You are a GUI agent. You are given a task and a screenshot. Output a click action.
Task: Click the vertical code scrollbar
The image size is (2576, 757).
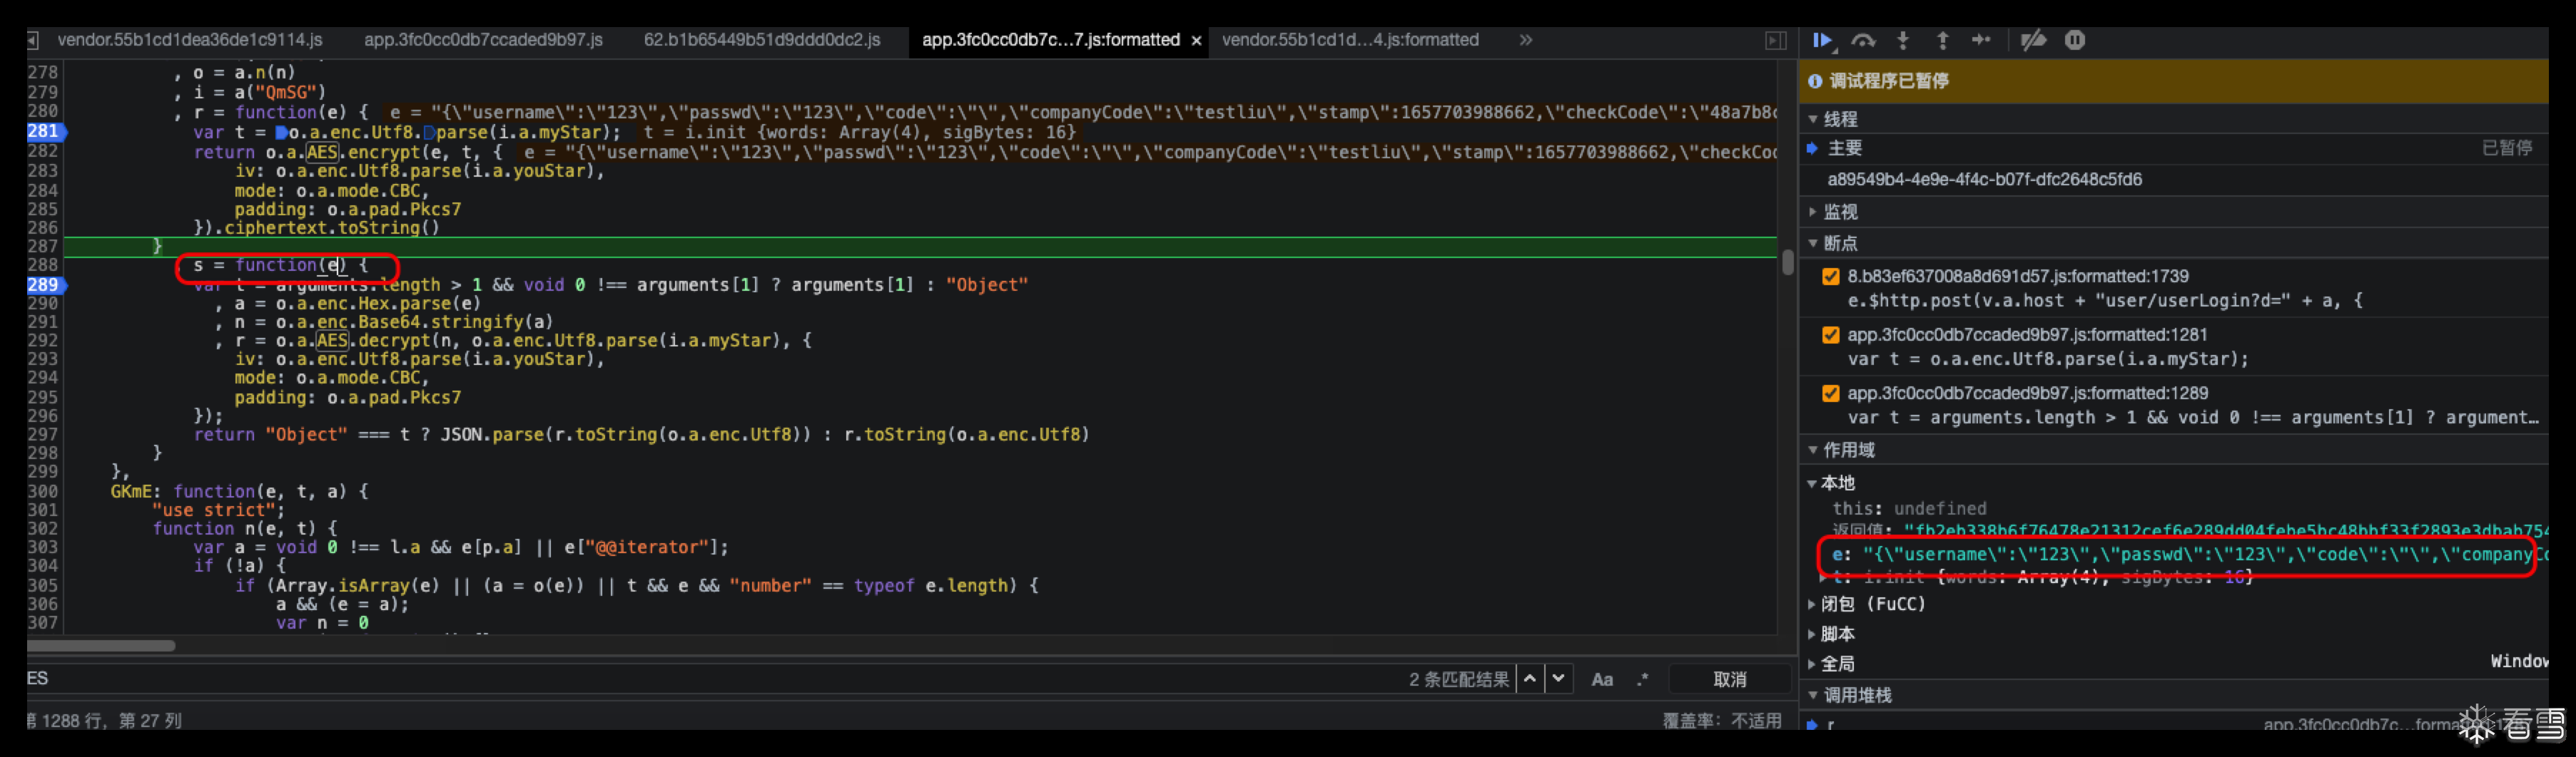click(1787, 262)
